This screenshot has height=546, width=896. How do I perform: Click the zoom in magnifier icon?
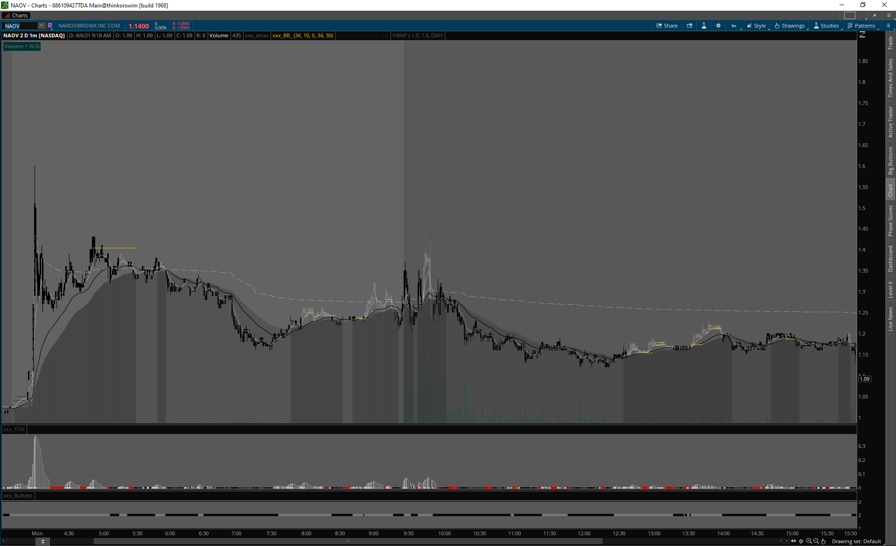pyautogui.click(x=809, y=541)
